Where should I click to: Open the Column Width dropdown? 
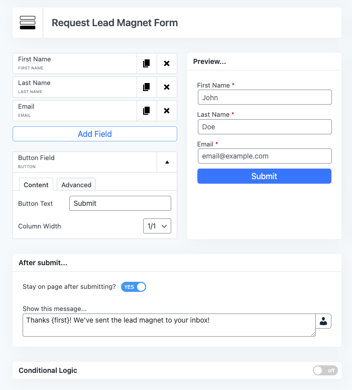[157, 226]
